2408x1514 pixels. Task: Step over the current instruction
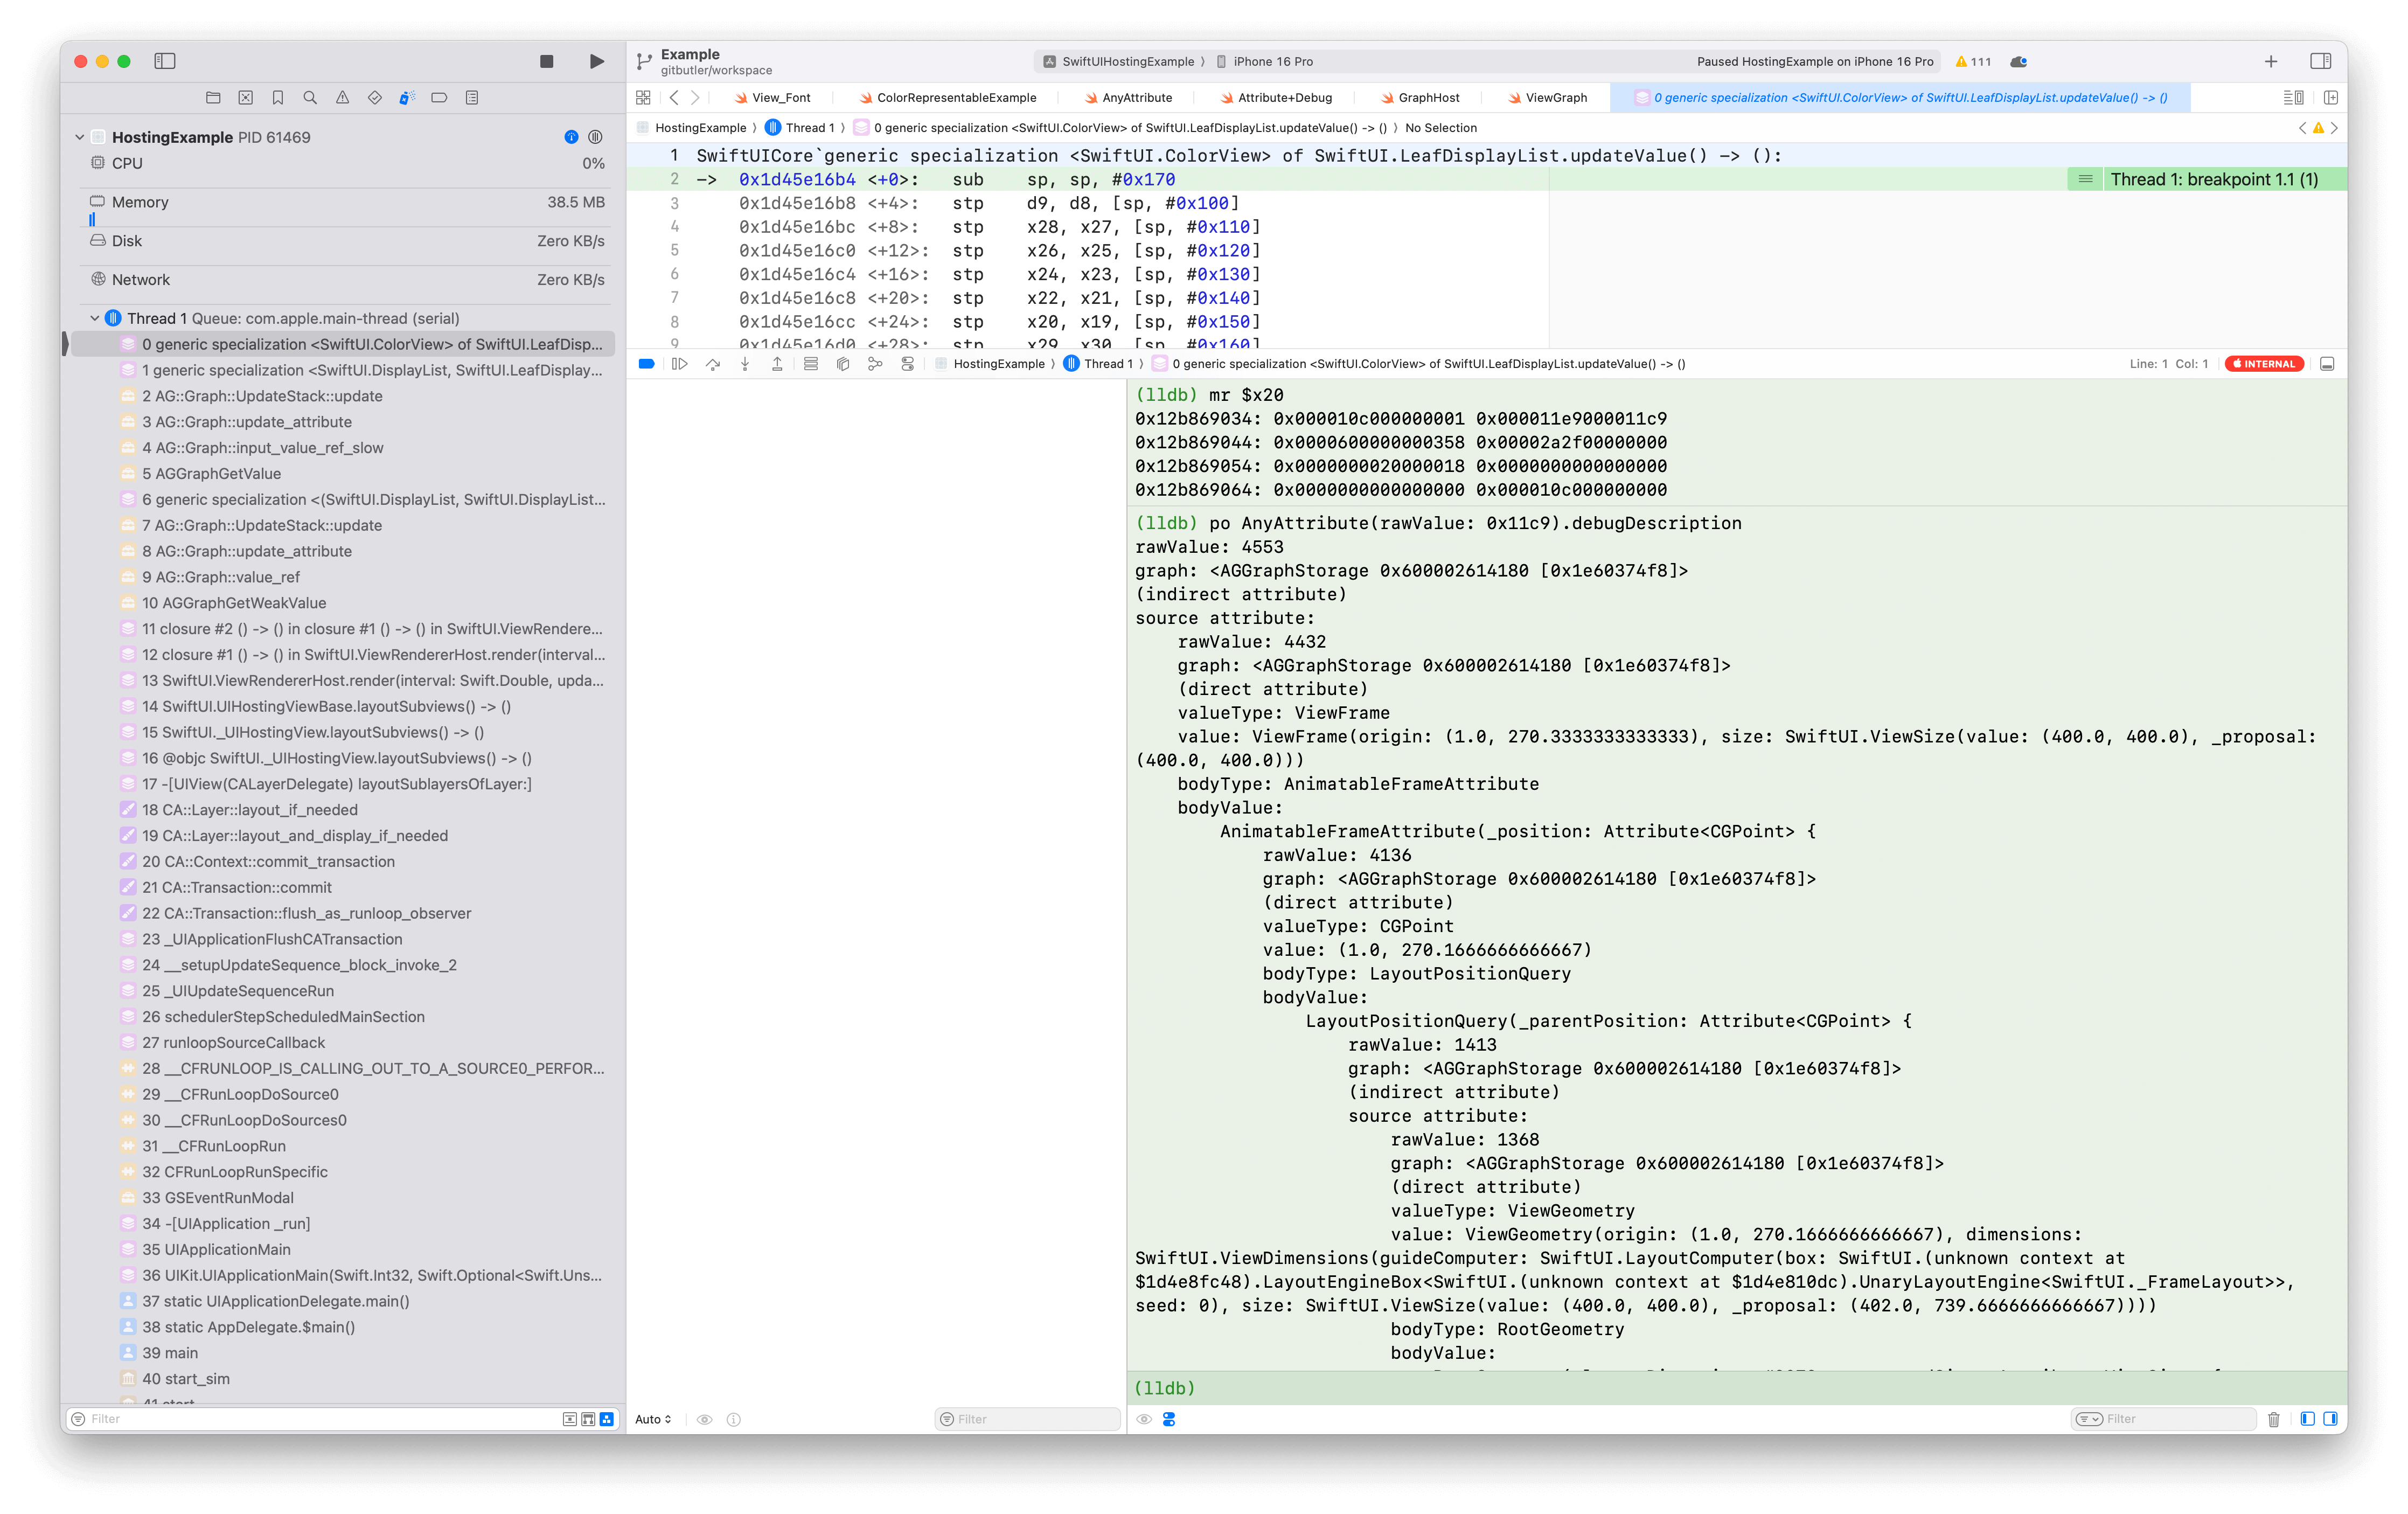pos(713,364)
